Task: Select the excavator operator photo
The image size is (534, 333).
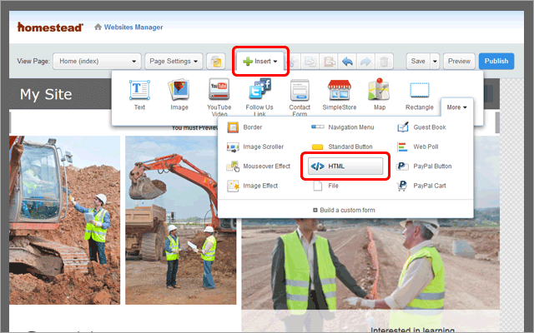Action: 65,220
